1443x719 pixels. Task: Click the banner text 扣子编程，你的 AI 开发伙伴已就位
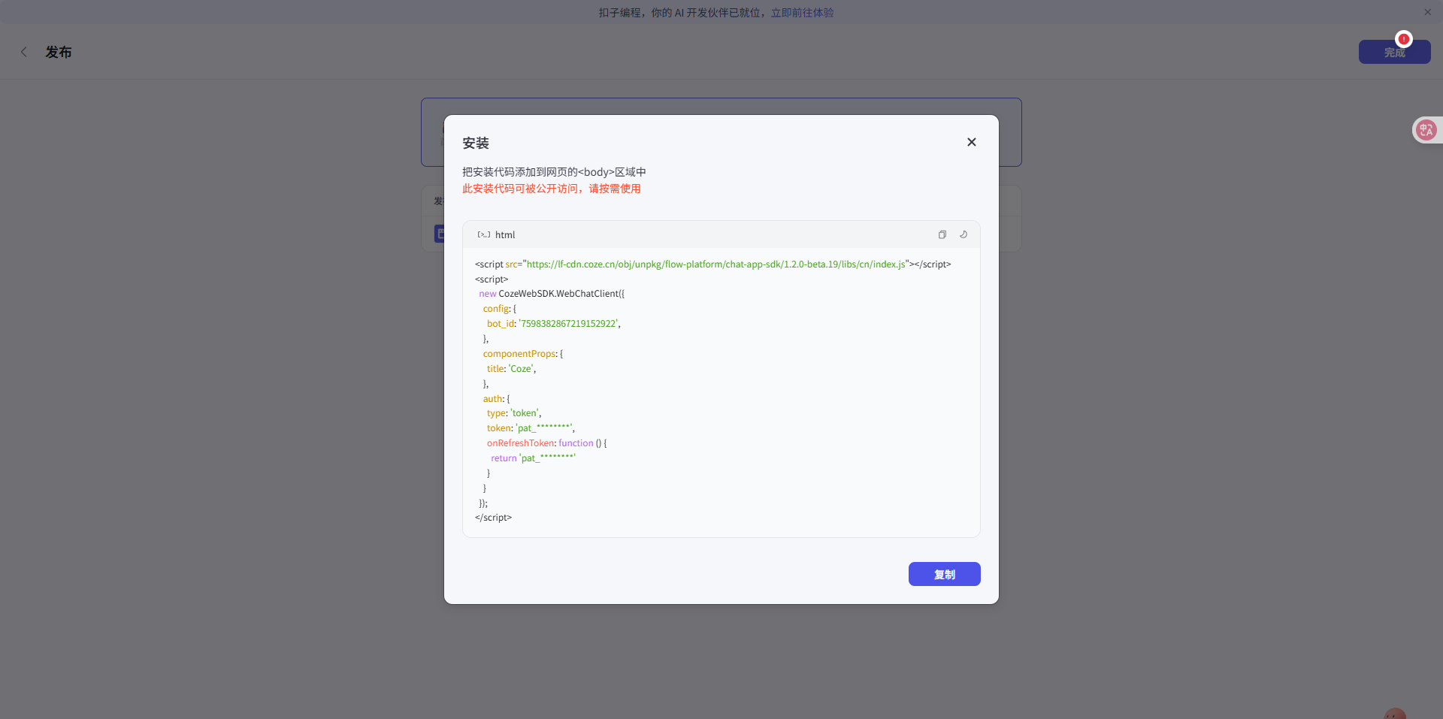click(x=682, y=12)
